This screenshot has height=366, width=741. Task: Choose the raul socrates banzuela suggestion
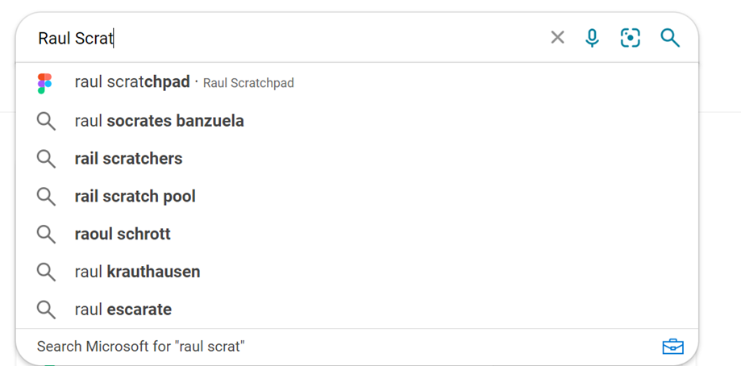[357, 121]
